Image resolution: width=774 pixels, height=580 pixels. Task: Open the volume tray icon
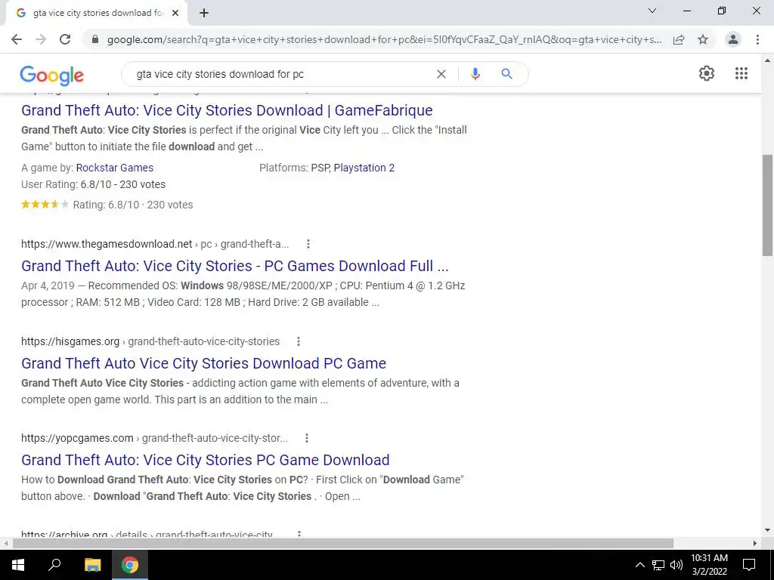point(676,565)
